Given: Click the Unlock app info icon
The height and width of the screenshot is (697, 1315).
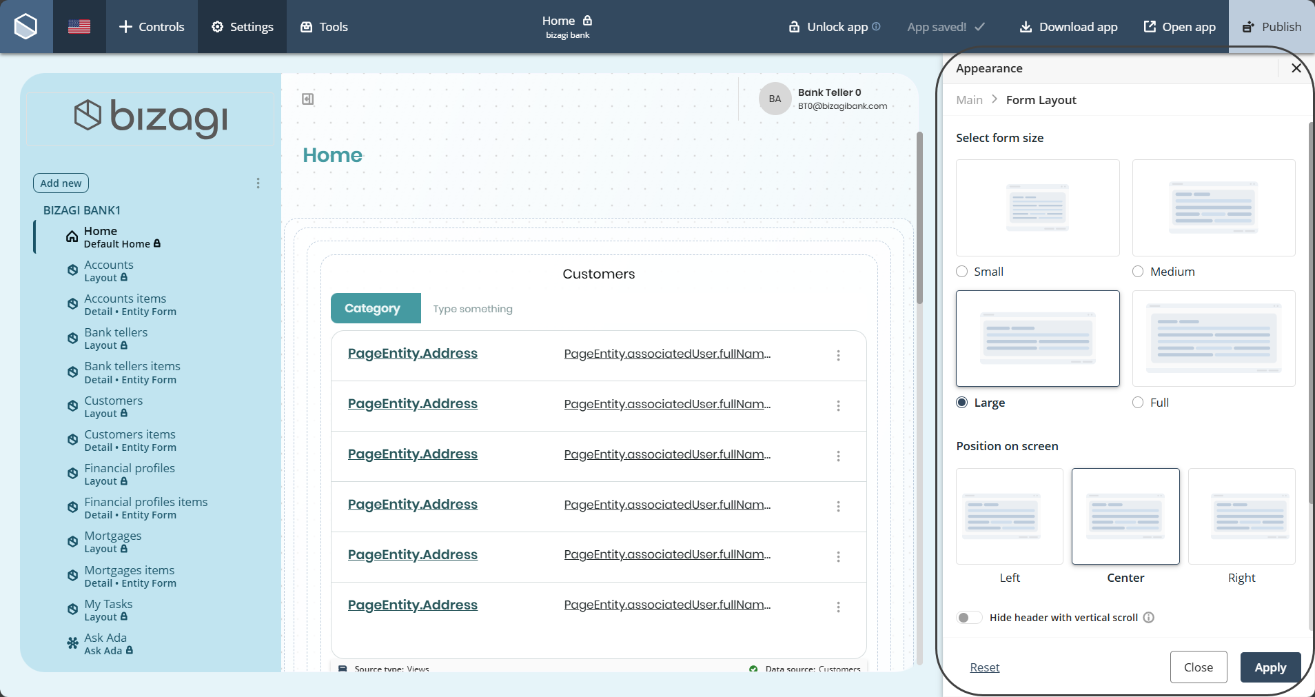Looking at the screenshot, I should tap(876, 26).
